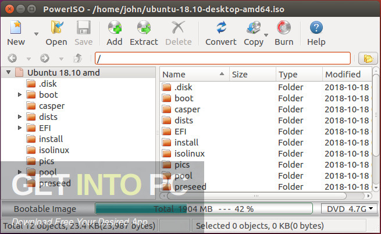Sort the list by Type column header
This screenshot has width=381, height=234.
tap(299, 74)
